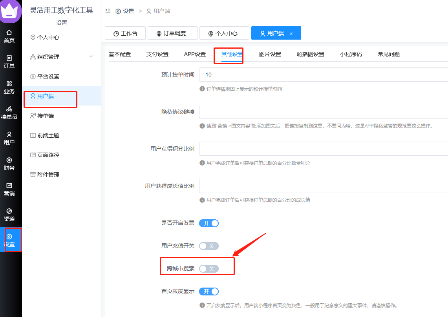Turn on the 用户充值开关 switch
The height and width of the screenshot is (317, 448).
click(209, 246)
